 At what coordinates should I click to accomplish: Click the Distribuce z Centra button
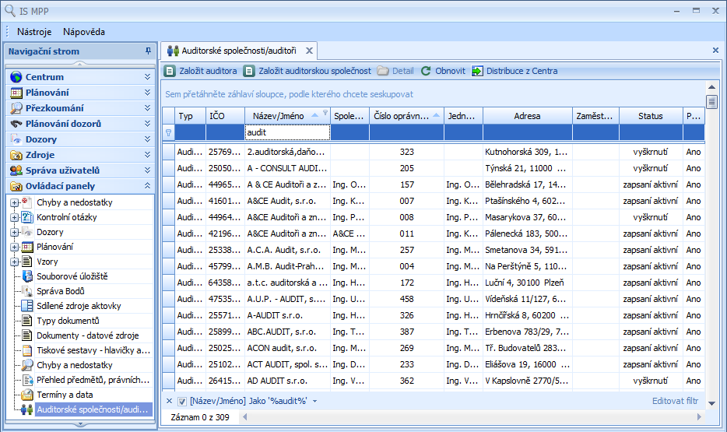click(515, 71)
